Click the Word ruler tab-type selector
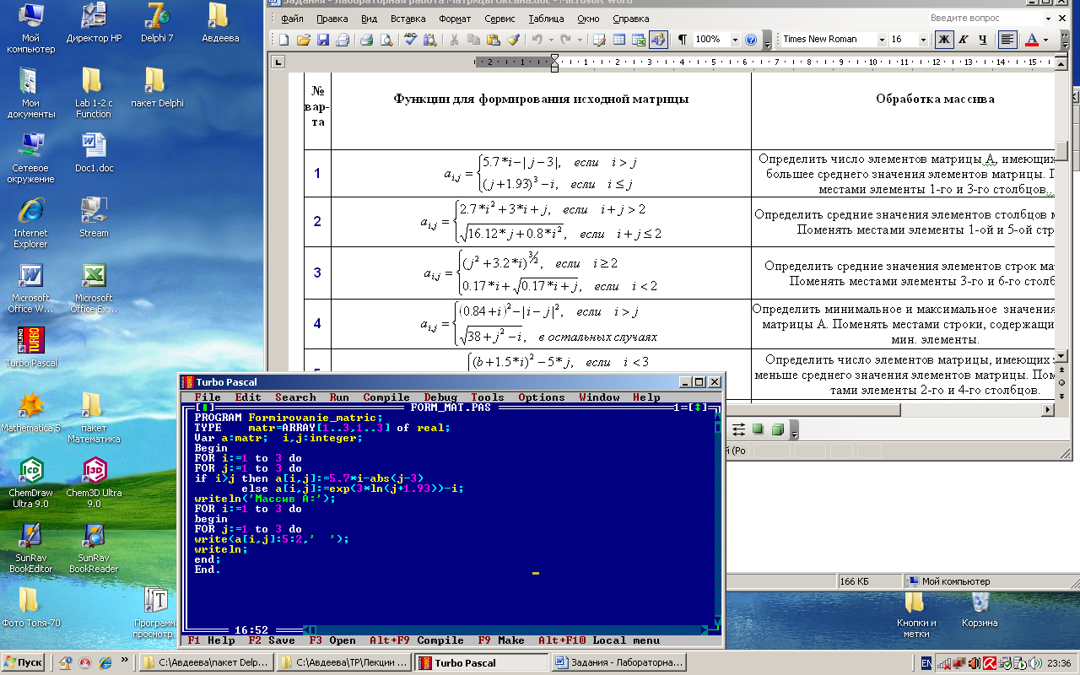Image resolution: width=1080 pixels, height=675 pixels. (279, 62)
